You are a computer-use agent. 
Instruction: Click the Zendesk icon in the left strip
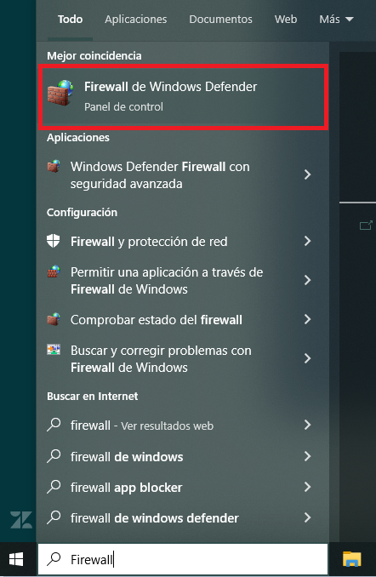(x=21, y=520)
